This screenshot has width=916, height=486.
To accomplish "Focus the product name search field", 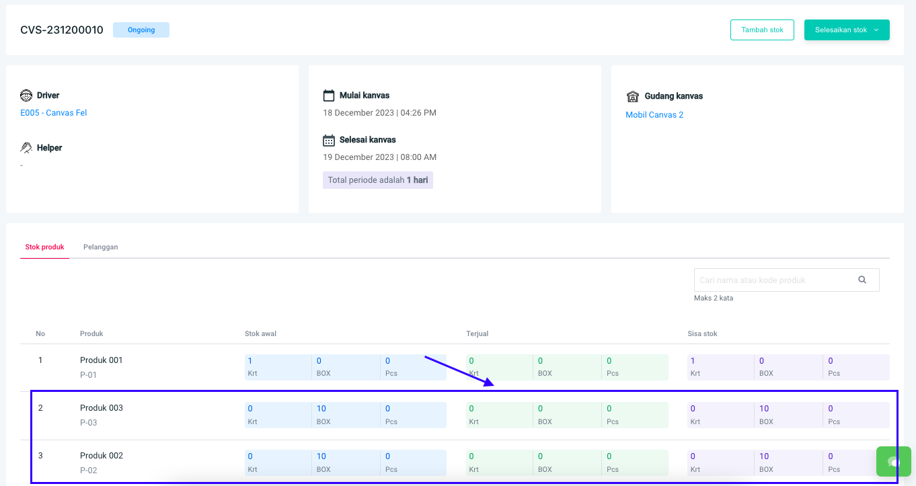I will (773, 280).
